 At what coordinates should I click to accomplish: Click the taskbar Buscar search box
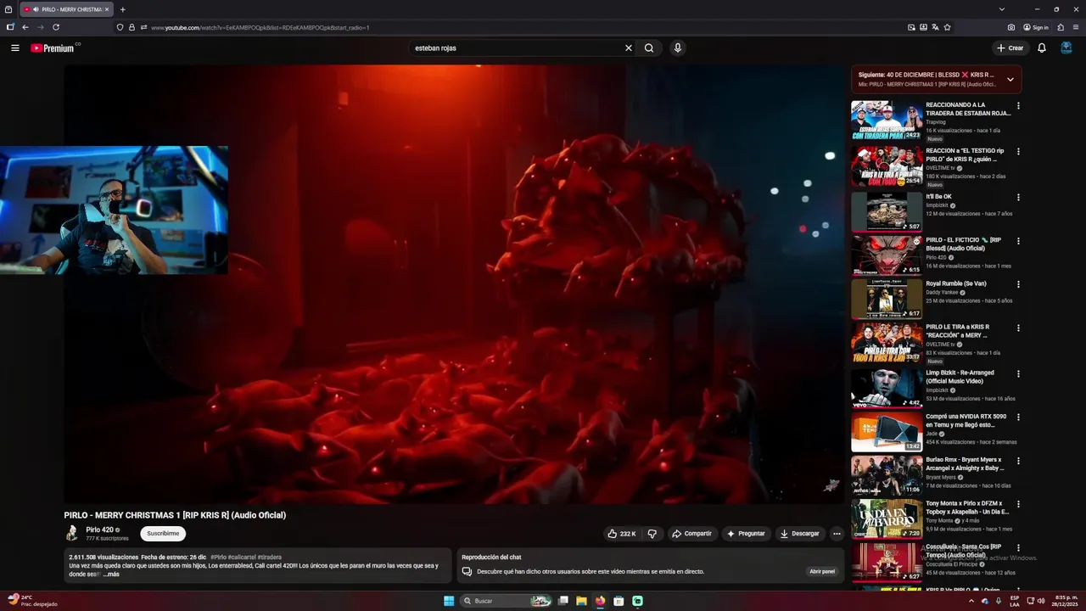[x=507, y=601]
